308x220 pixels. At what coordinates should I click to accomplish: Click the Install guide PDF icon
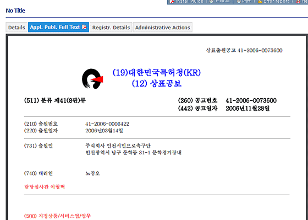pyautogui.click(x=172, y=2)
